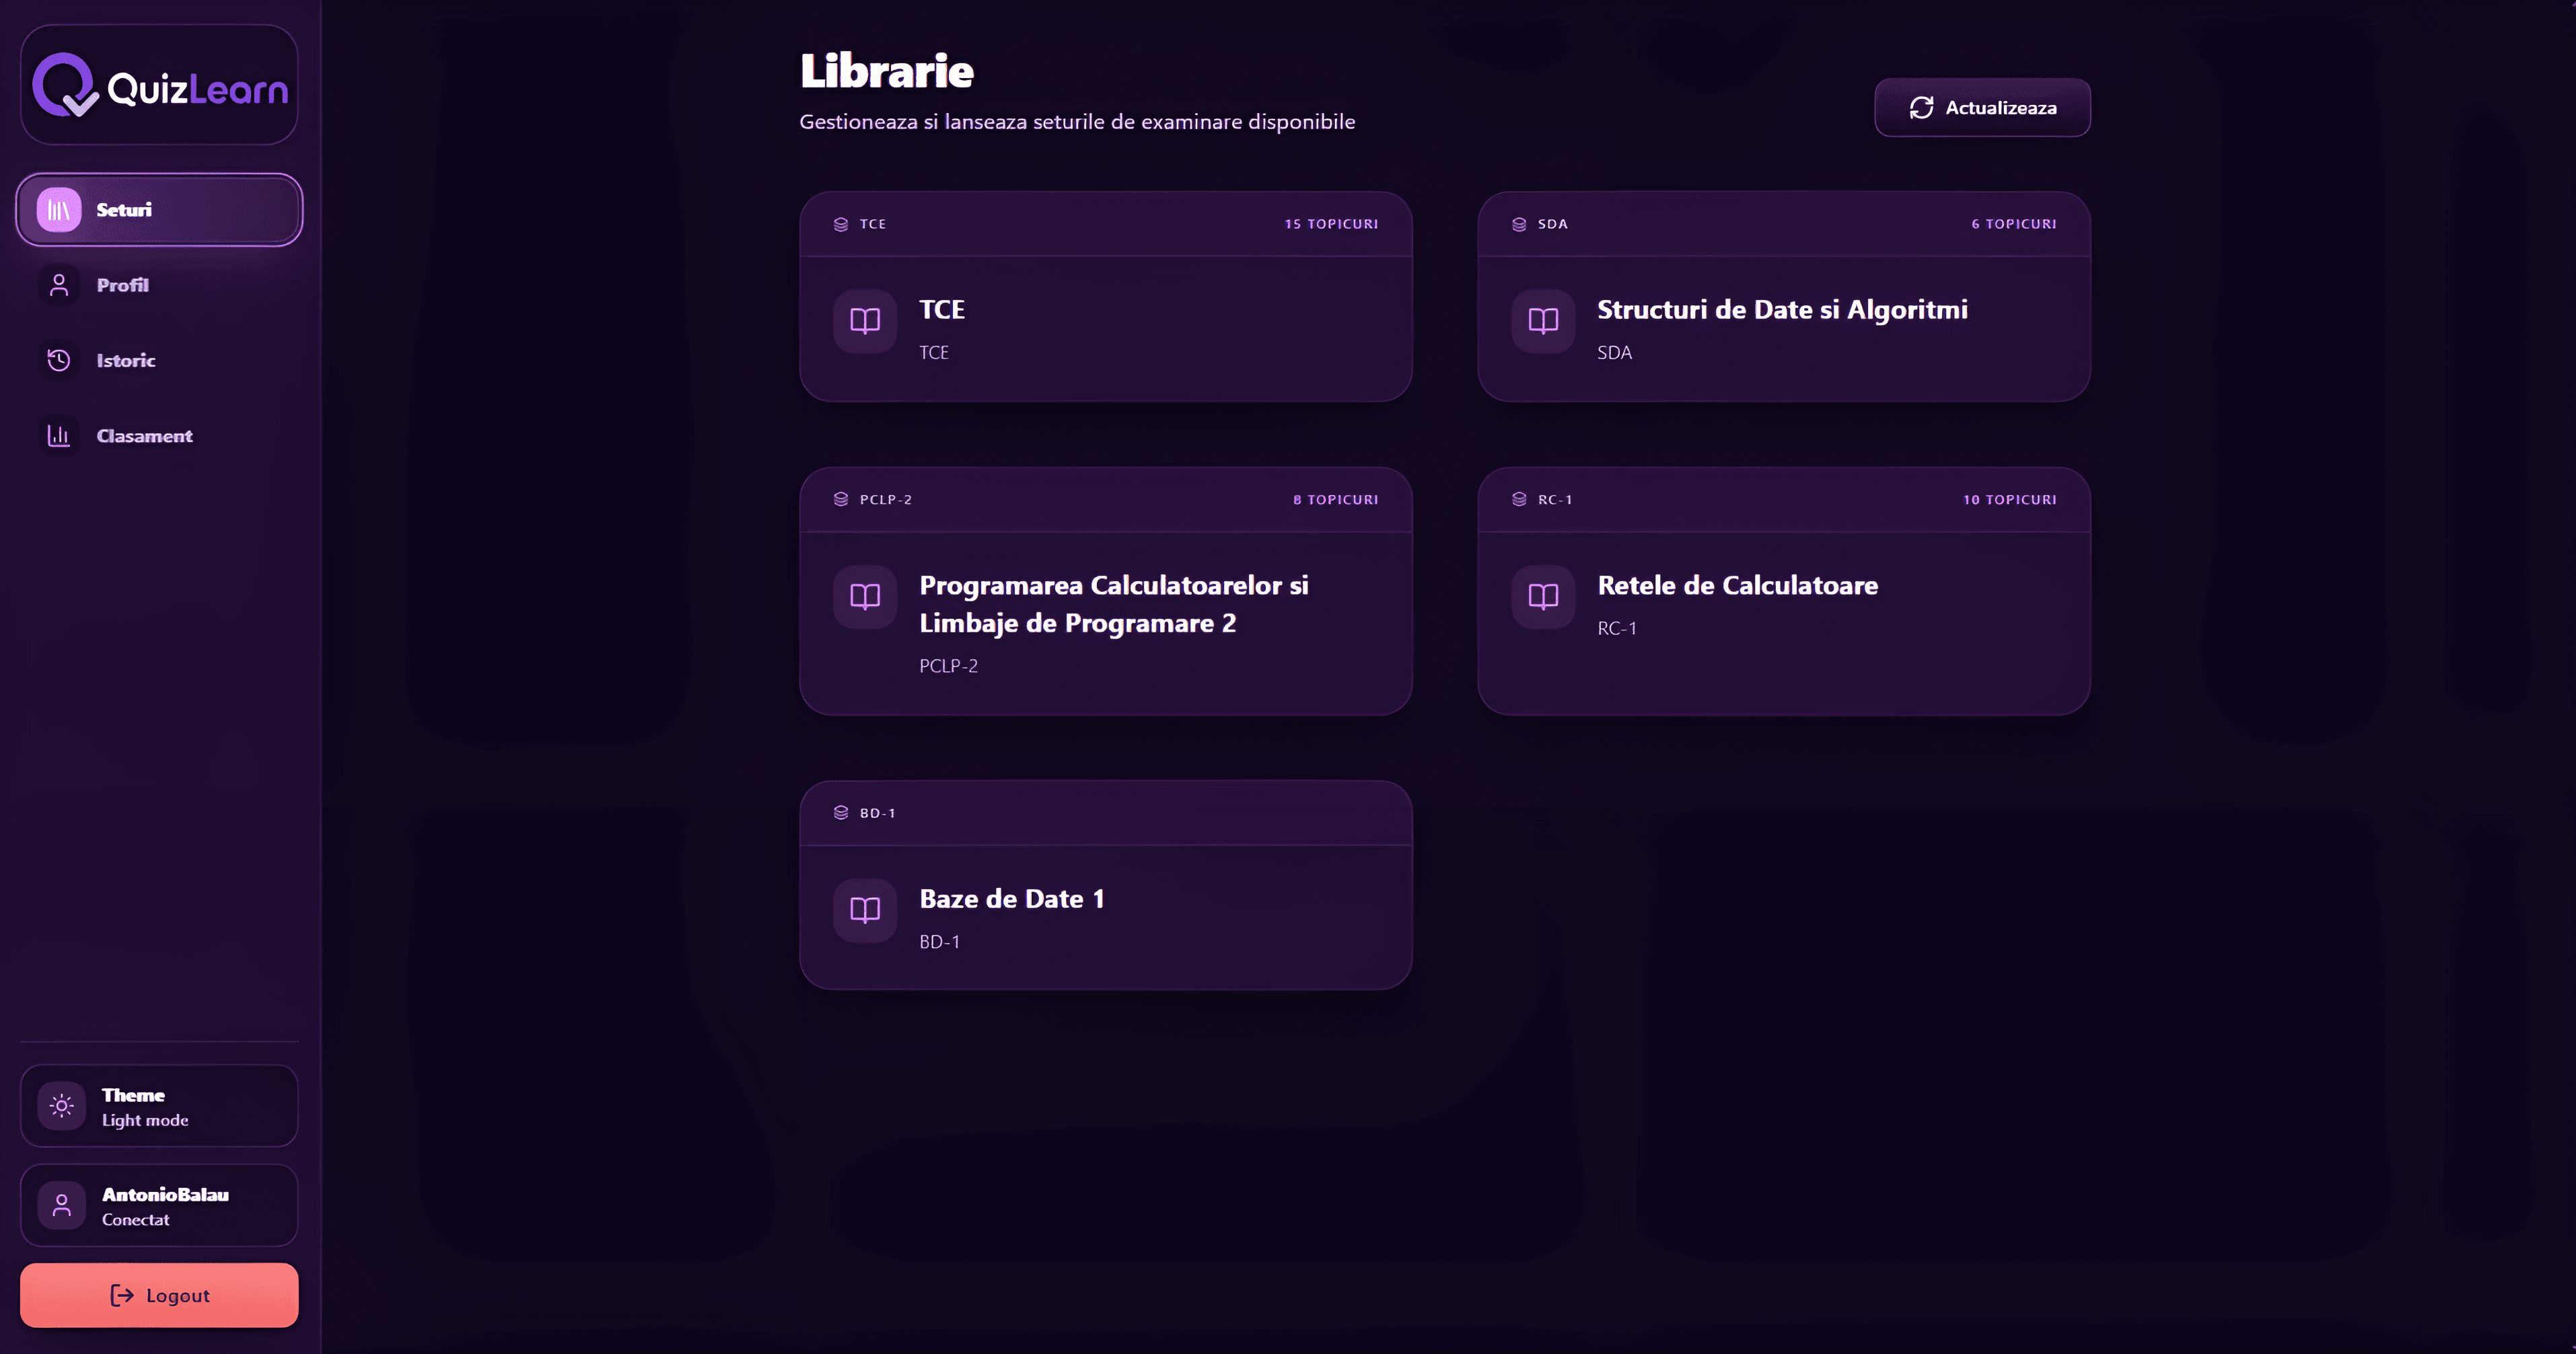Toggle Theme to Light mode

coord(159,1105)
